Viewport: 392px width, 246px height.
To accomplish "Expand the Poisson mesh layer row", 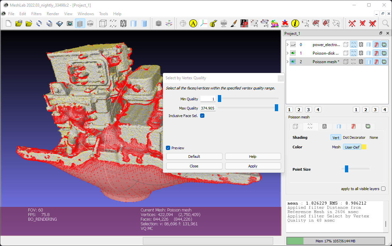I will [x=288, y=62].
